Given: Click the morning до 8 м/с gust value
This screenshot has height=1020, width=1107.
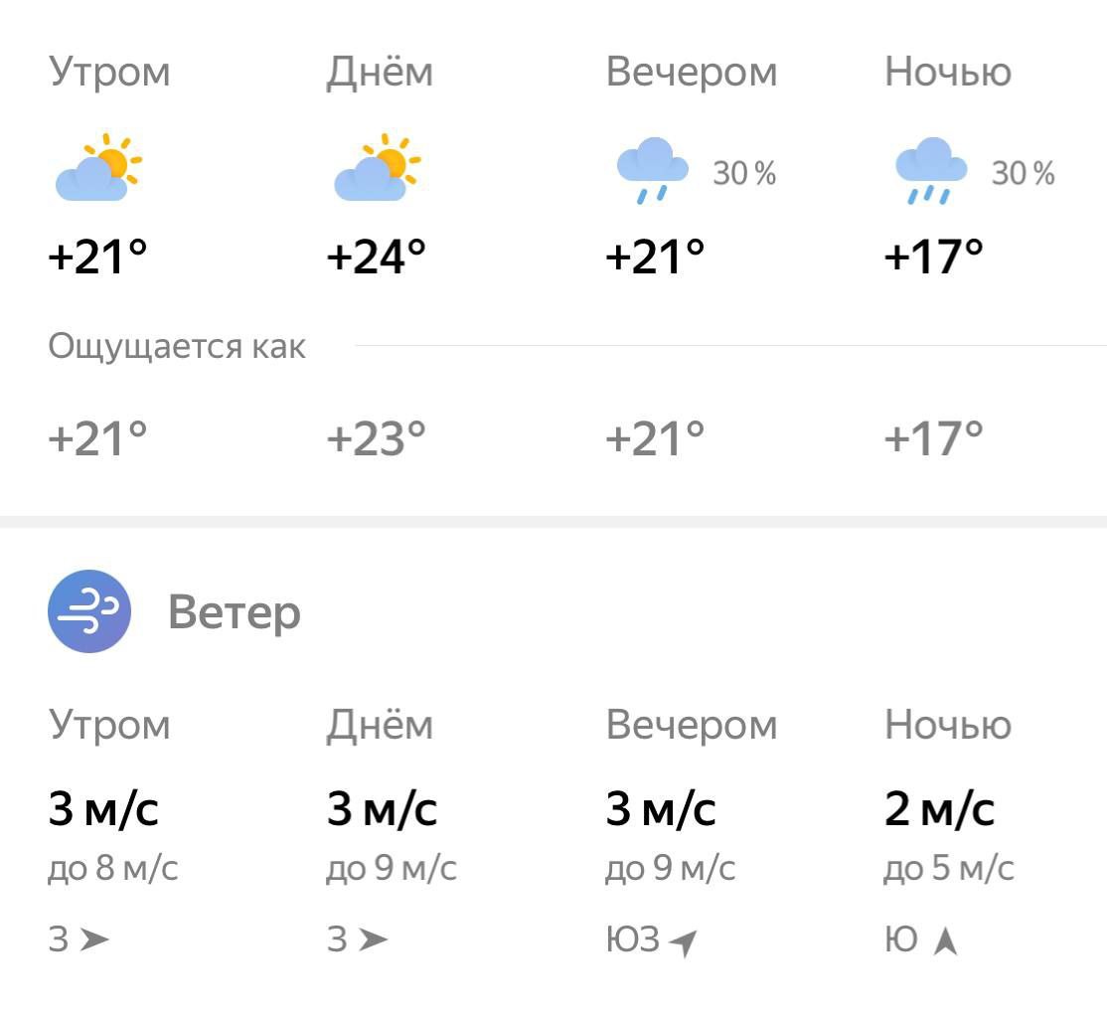Looking at the screenshot, I should [x=113, y=869].
